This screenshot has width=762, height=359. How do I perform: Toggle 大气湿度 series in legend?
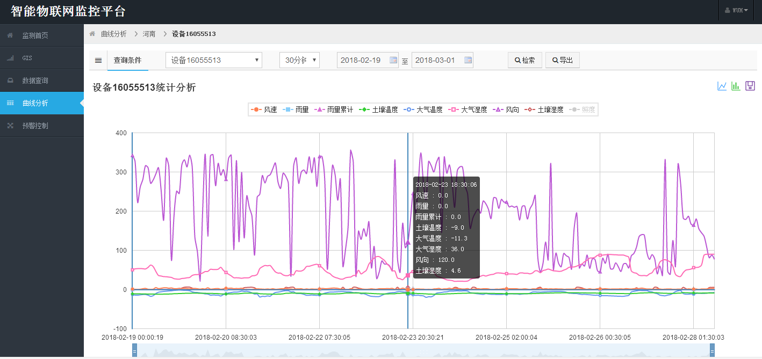pyautogui.click(x=469, y=109)
